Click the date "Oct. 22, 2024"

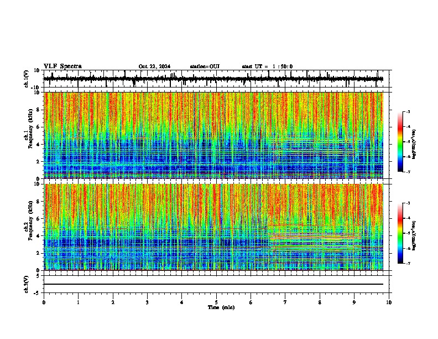click(154, 66)
